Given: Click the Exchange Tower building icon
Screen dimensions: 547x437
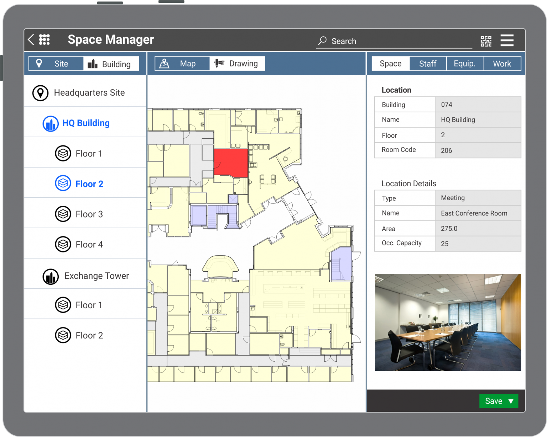Looking at the screenshot, I should 50,276.
